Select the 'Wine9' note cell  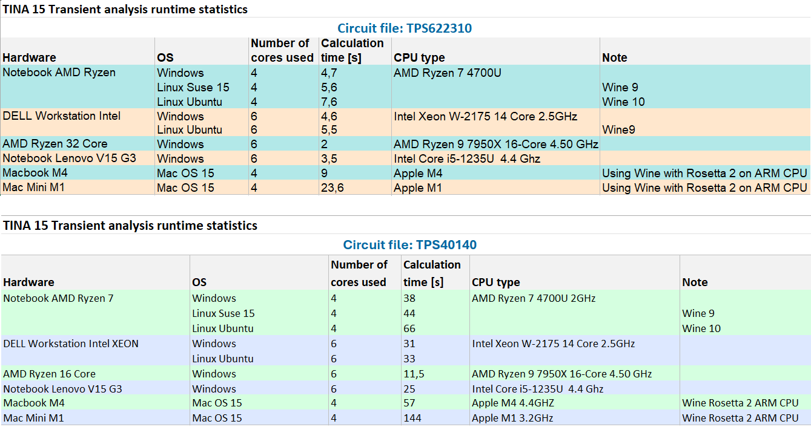click(620, 130)
